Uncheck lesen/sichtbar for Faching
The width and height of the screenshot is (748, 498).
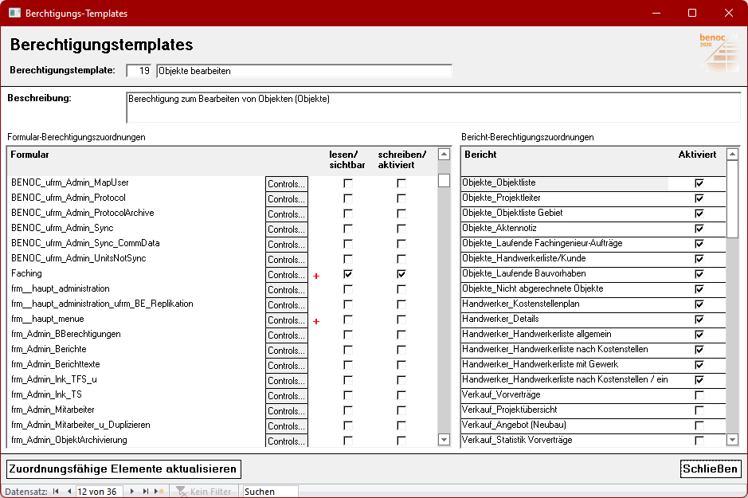tap(347, 274)
